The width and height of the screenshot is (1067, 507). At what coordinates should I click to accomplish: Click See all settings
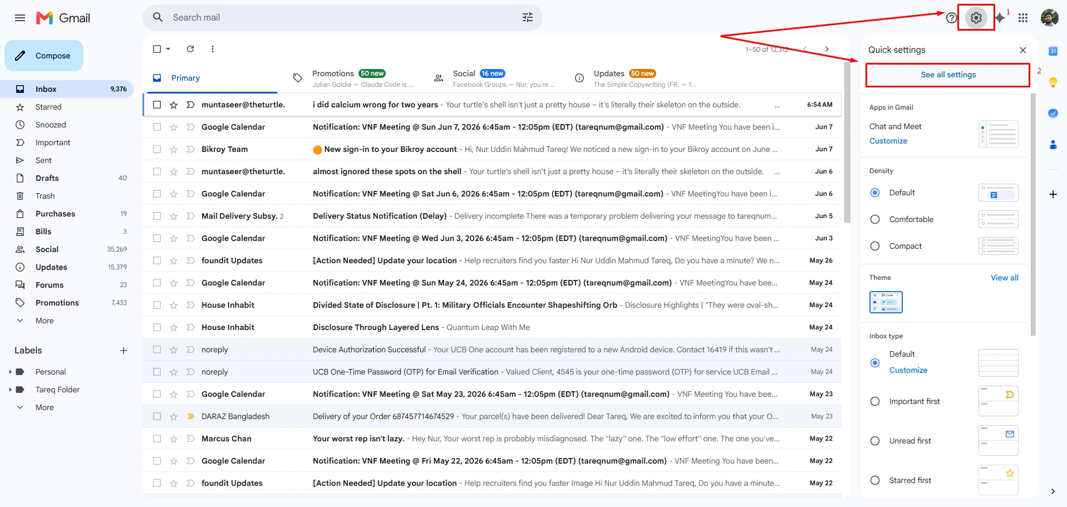pyautogui.click(x=948, y=75)
